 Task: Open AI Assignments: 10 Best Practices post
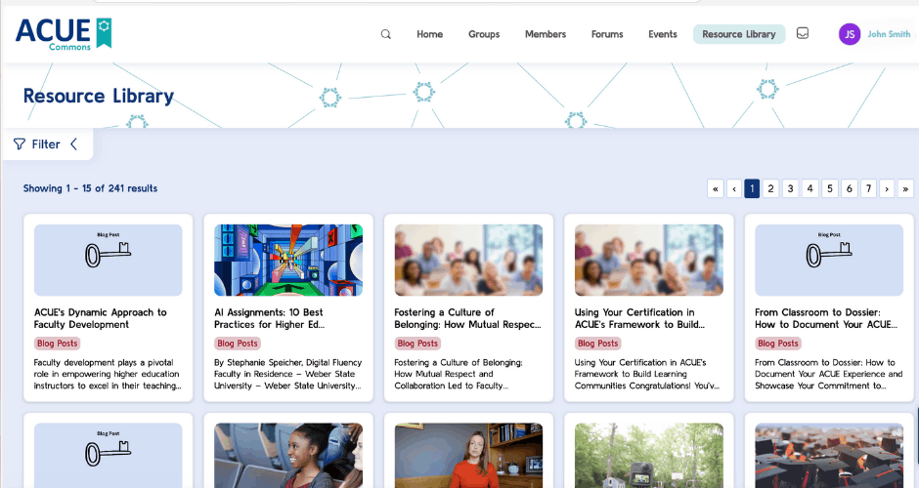269,318
